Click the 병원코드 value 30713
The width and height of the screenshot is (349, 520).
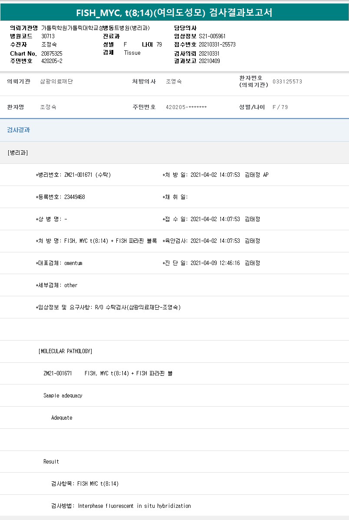48,36
